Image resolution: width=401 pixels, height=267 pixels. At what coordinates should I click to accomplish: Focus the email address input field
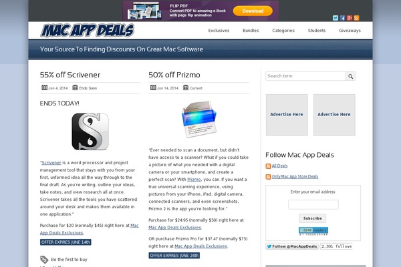pos(313,204)
